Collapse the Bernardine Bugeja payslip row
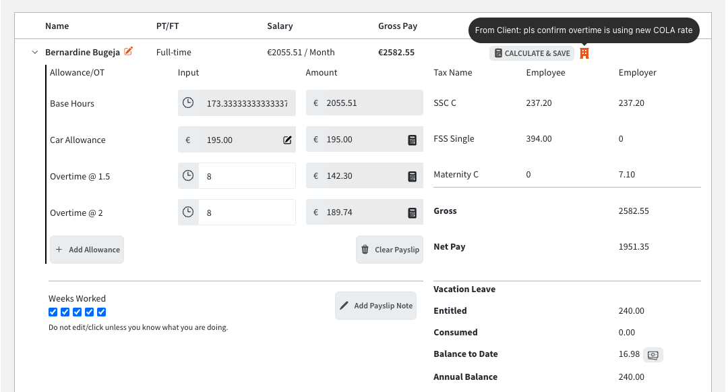728x392 pixels. tap(35, 53)
